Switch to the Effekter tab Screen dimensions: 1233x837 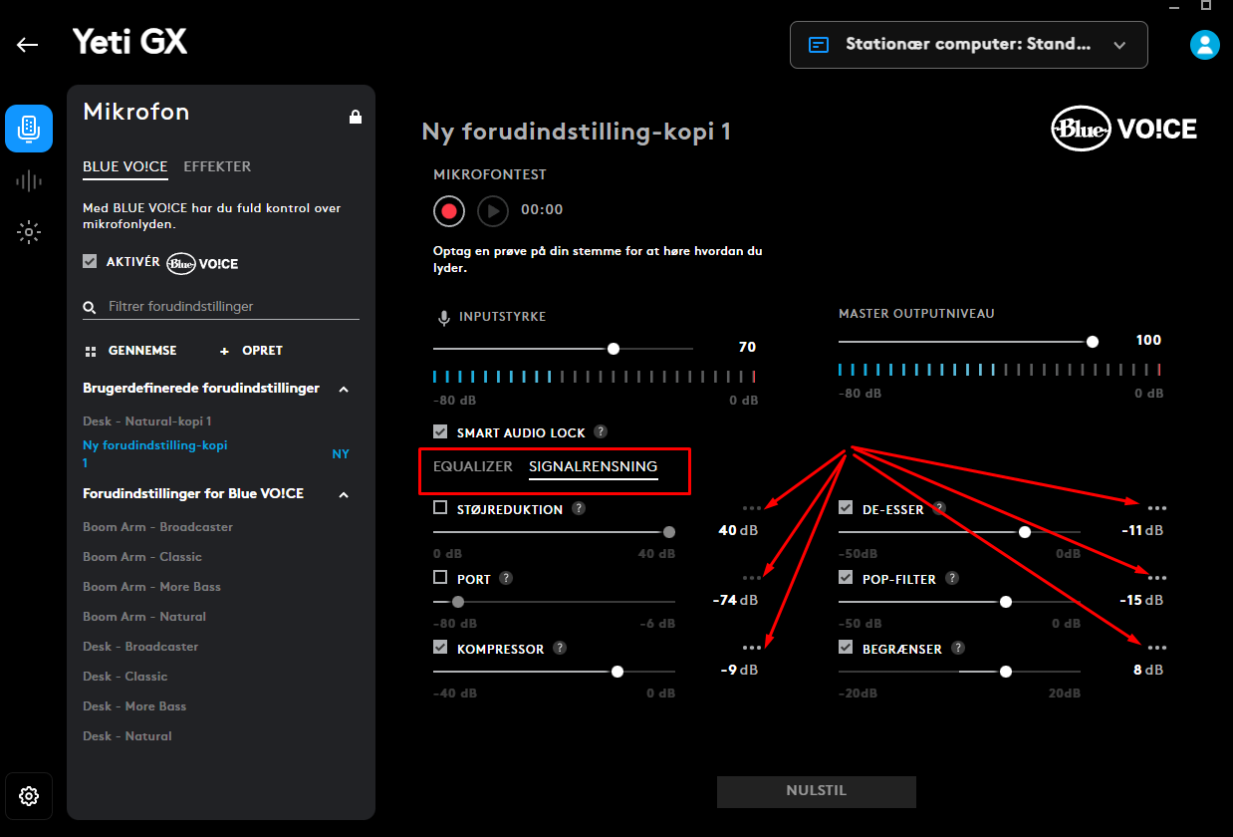(x=217, y=166)
